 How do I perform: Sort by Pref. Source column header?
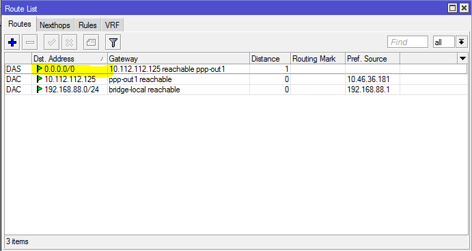(x=373, y=58)
